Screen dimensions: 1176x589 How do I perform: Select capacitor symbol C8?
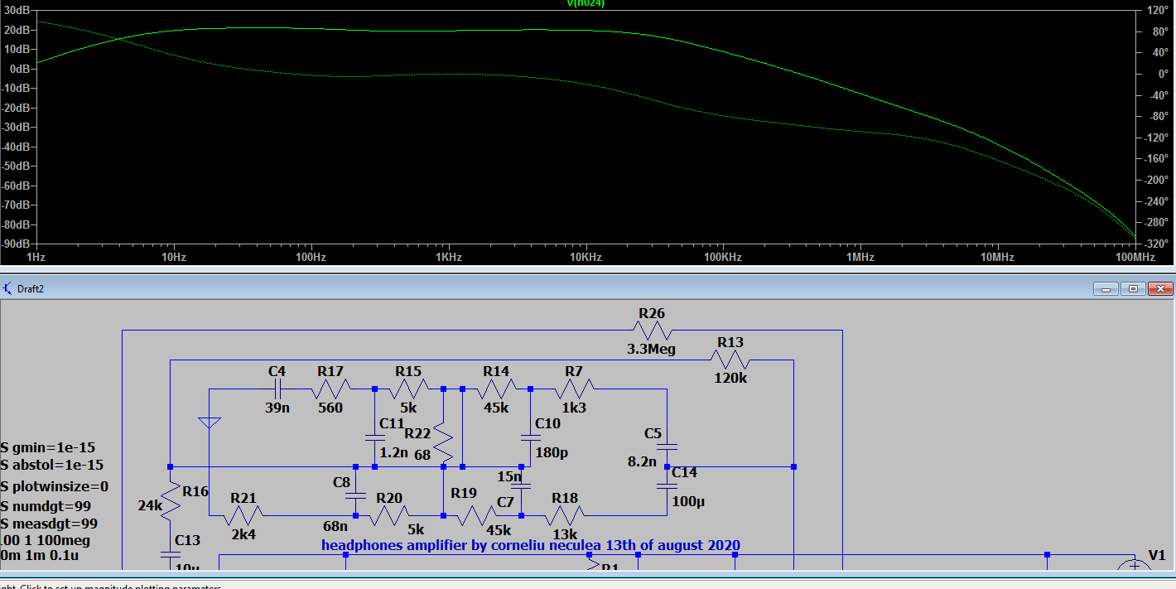pos(355,495)
